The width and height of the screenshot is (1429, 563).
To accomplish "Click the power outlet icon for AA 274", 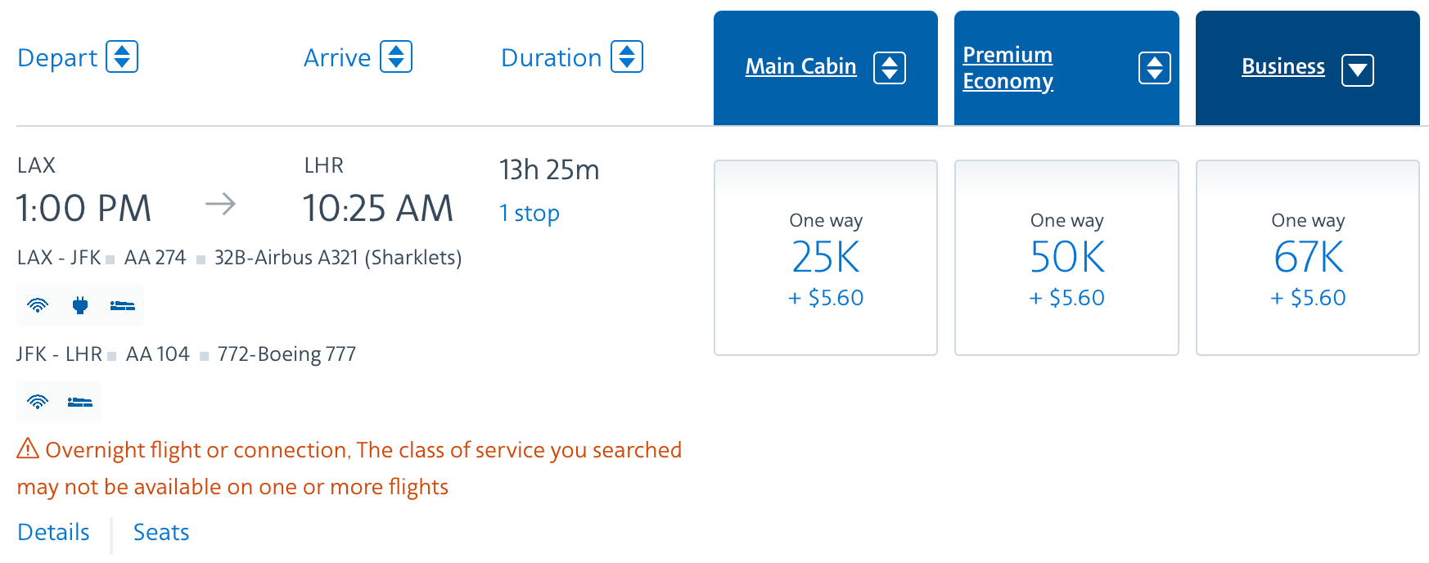I will [x=80, y=306].
